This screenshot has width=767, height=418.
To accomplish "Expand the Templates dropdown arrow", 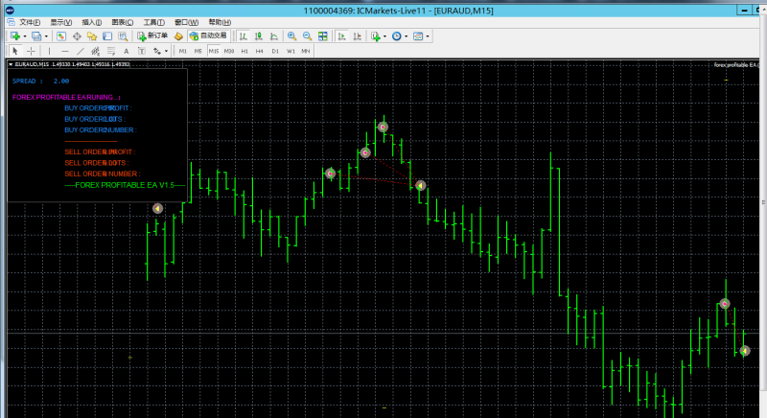I will [x=428, y=36].
